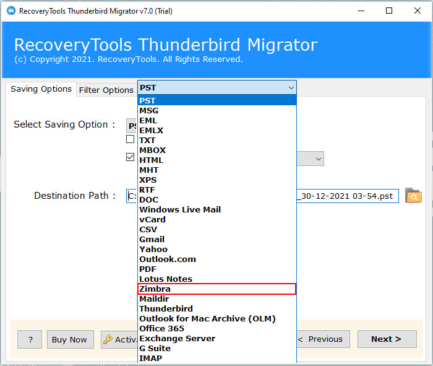Pick XPS from the format list
The width and height of the screenshot is (433, 366).
coord(216,180)
